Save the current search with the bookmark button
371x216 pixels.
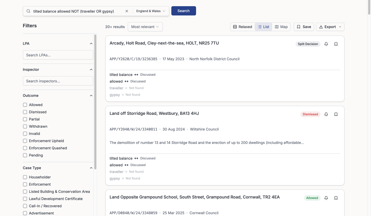(303, 27)
